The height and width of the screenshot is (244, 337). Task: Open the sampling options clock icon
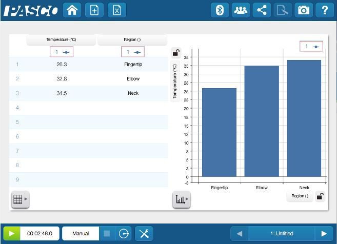124,233
